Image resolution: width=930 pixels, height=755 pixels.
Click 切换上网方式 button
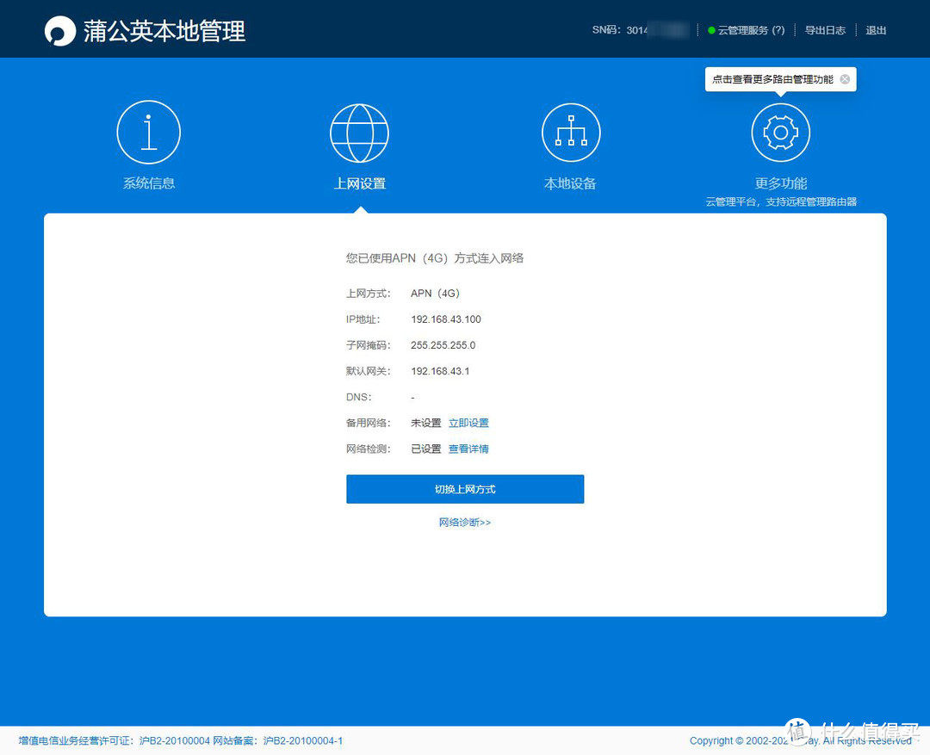coord(465,488)
